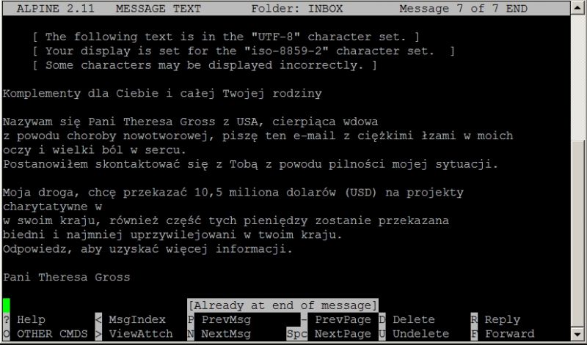Click the NextMsg command
587x345 pixels.
[226, 333]
